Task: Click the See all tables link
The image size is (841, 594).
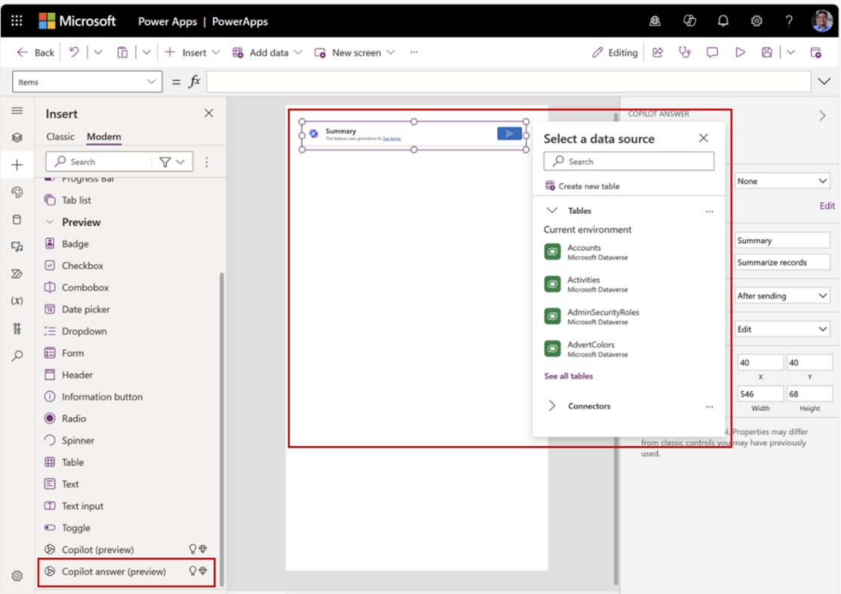Action: click(568, 376)
